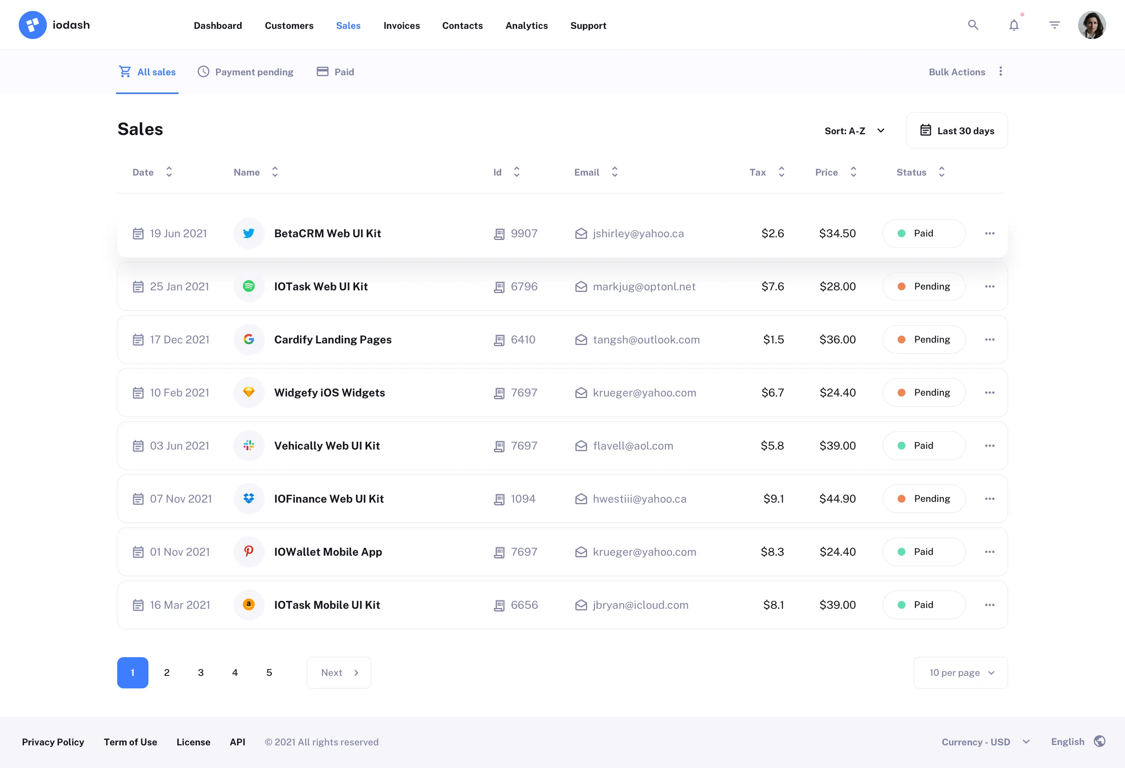Screen dimensions: 1125x768
Task: Click the Spotify icon next to IOTask Web UI Kit
Action: pyautogui.click(x=249, y=286)
